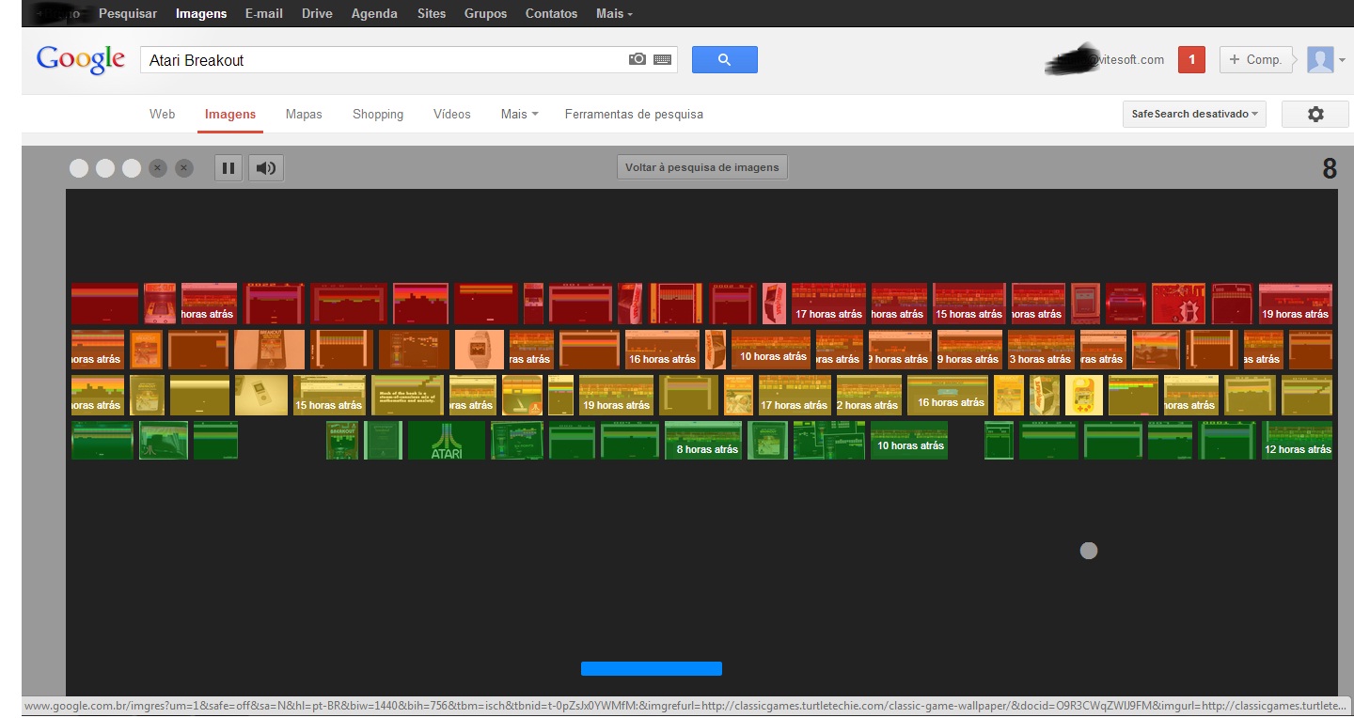The image size is (1354, 718).
Task: Open the account dropdown arrow beside avatar
Action: click(x=1343, y=60)
